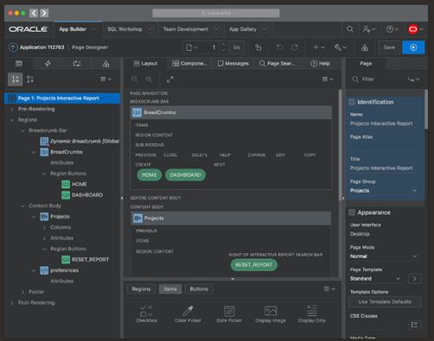Click the DASHBOARD button in the layout

tap(185, 175)
